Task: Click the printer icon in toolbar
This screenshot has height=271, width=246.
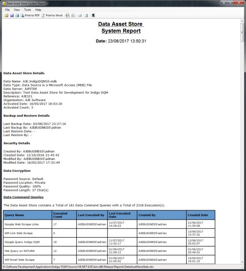Action: tap(17, 16)
